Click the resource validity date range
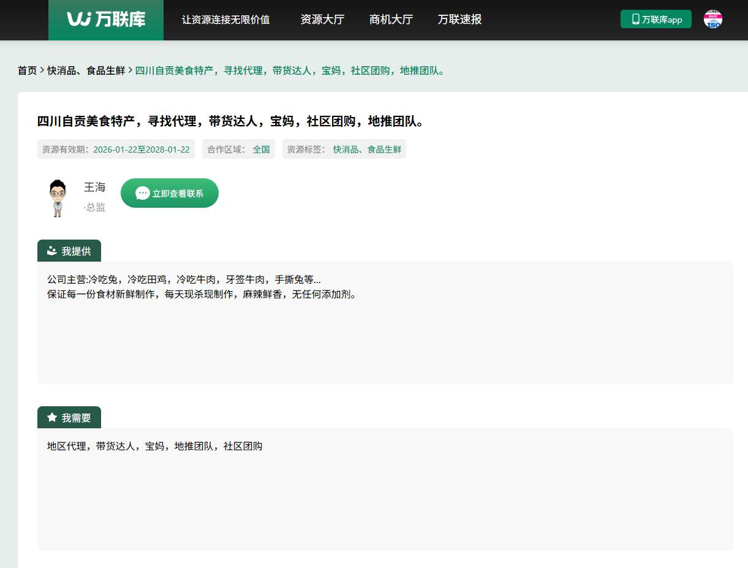748x568 pixels. coord(141,149)
